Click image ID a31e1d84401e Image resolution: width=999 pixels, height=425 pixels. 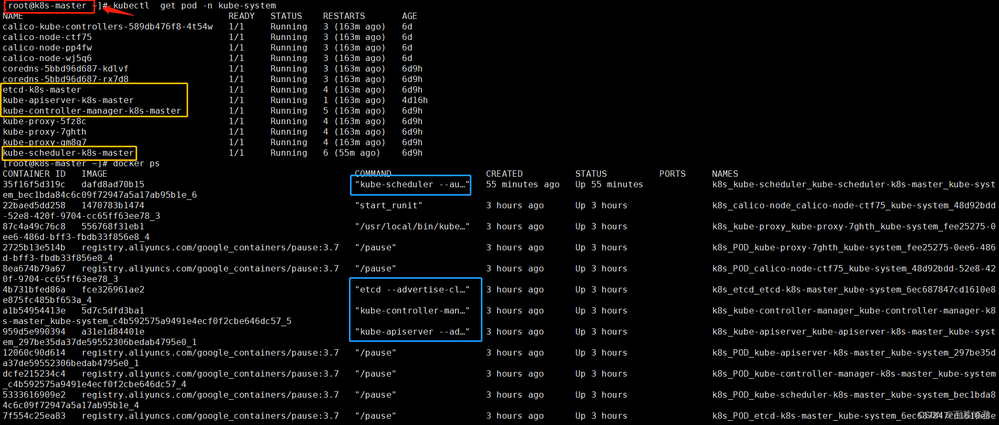point(113,332)
